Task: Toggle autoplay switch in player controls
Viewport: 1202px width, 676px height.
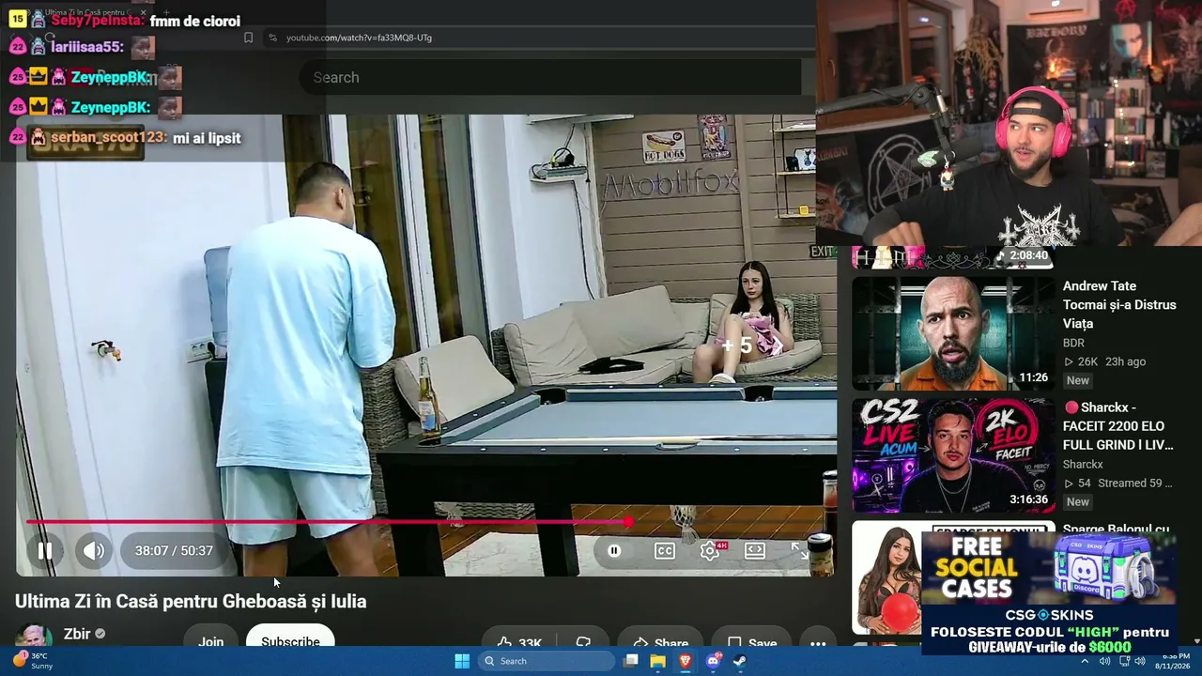Action: 614,551
